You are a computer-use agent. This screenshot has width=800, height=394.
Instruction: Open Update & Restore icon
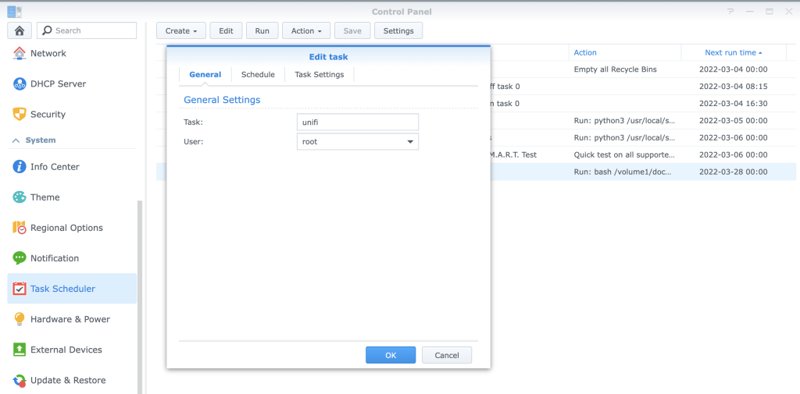(20, 380)
